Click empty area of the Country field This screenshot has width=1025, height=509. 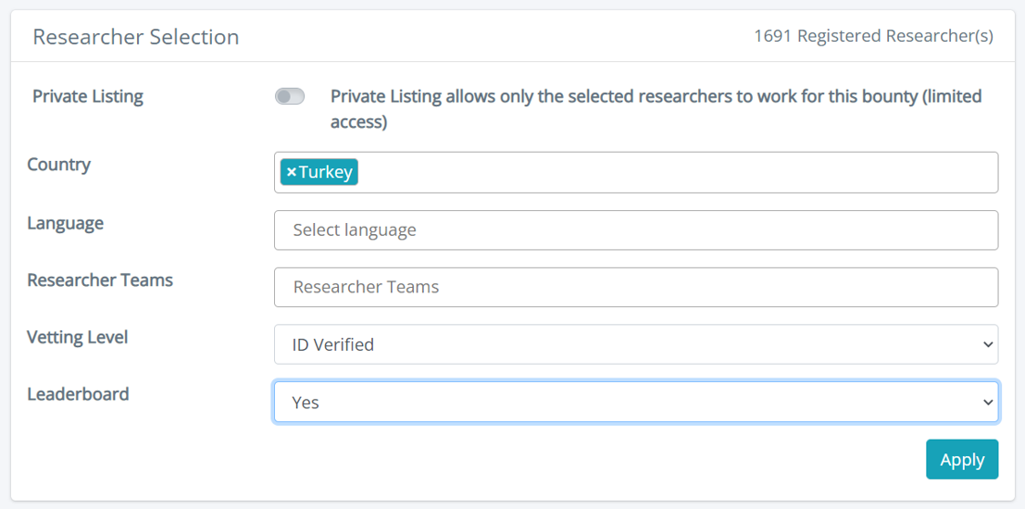coord(676,172)
